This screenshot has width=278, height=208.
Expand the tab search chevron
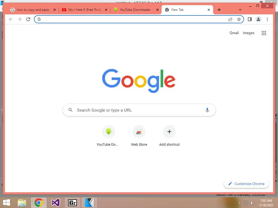(240, 10)
